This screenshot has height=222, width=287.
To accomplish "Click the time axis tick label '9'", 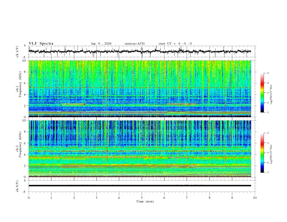I will 232,198.
